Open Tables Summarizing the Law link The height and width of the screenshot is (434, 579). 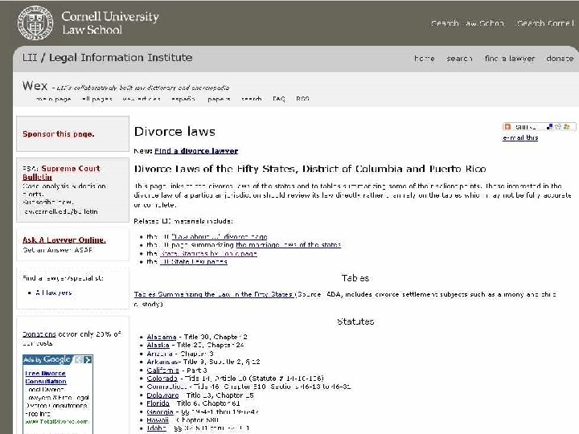pyautogui.click(x=214, y=294)
